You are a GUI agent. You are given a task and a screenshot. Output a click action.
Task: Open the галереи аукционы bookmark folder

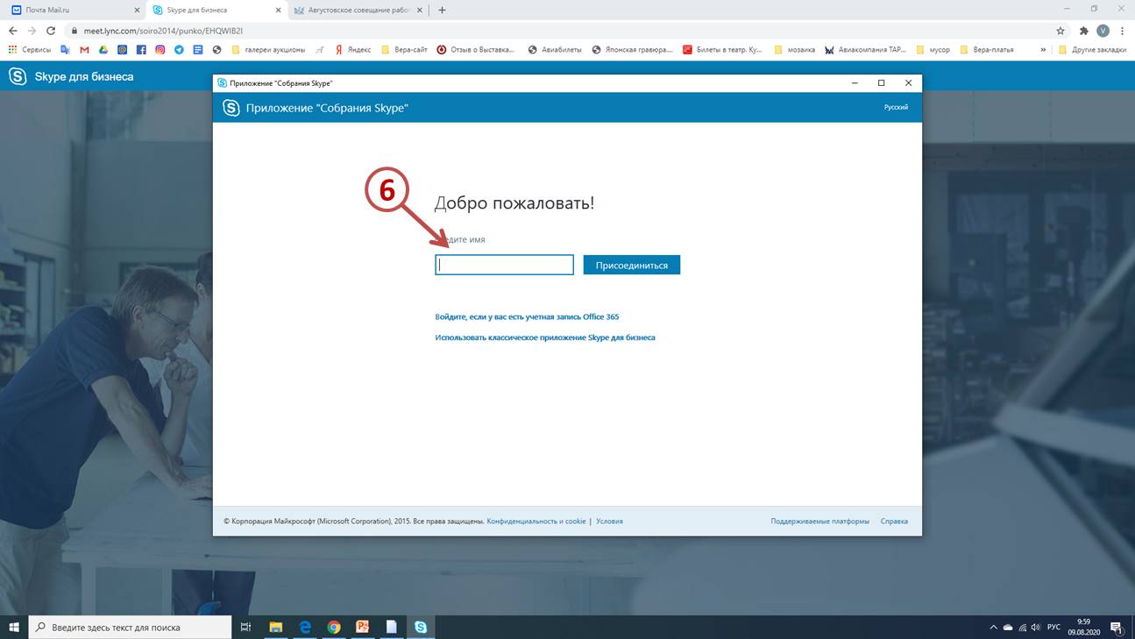[268, 50]
